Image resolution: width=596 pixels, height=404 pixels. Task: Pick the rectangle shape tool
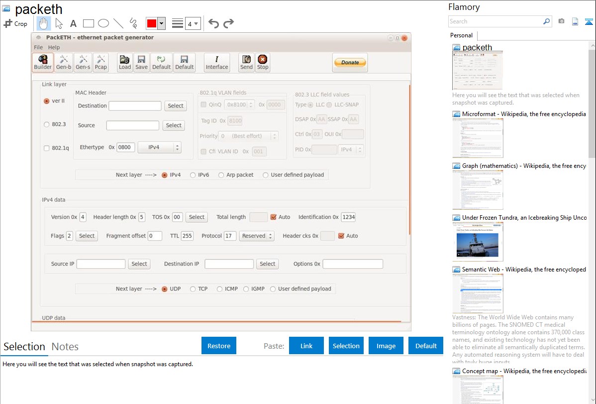[x=89, y=23]
